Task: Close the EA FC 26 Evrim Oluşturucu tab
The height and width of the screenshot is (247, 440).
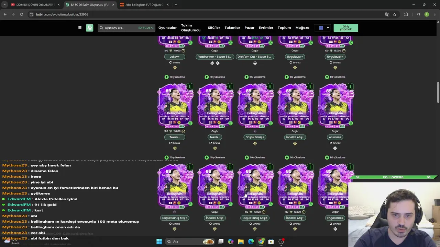Action: (x=113, y=5)
